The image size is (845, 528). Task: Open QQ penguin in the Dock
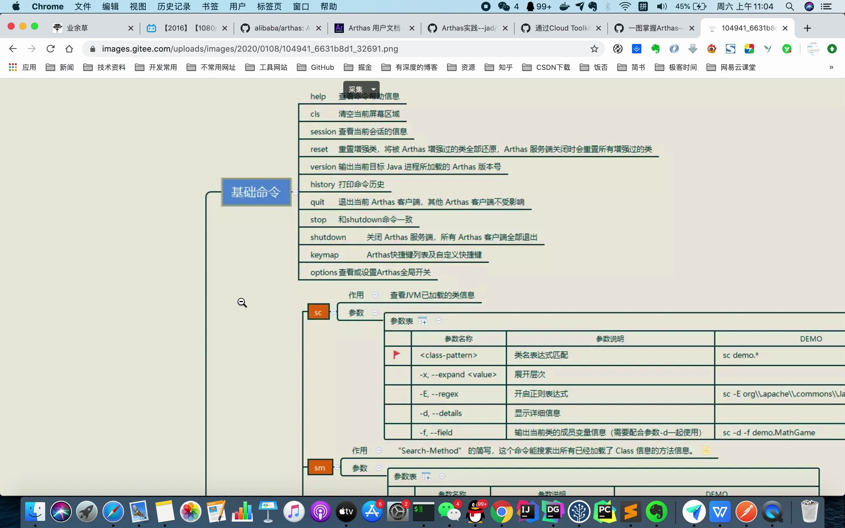point(476,512)
